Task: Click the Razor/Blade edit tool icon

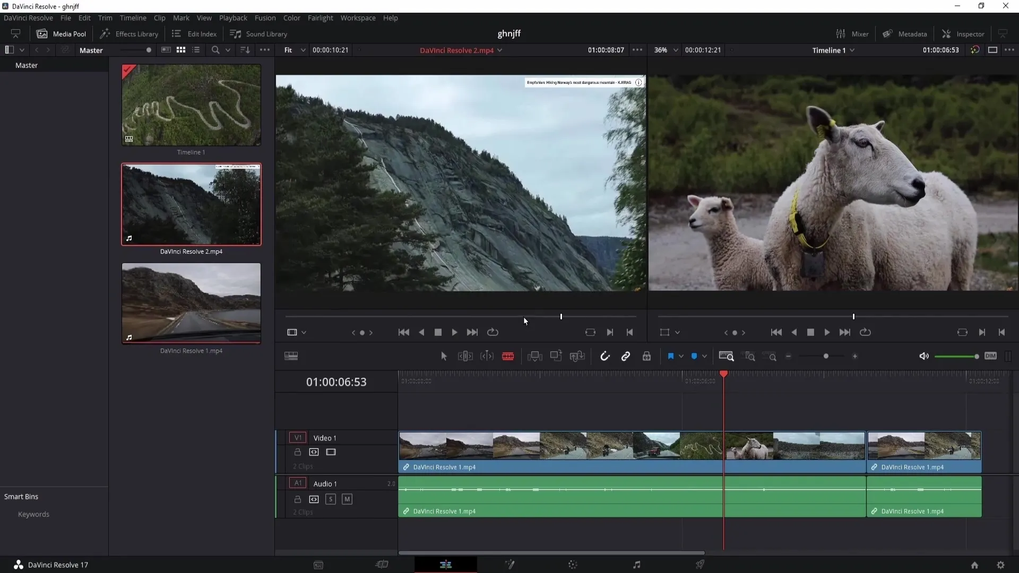Action: point(508,356)
